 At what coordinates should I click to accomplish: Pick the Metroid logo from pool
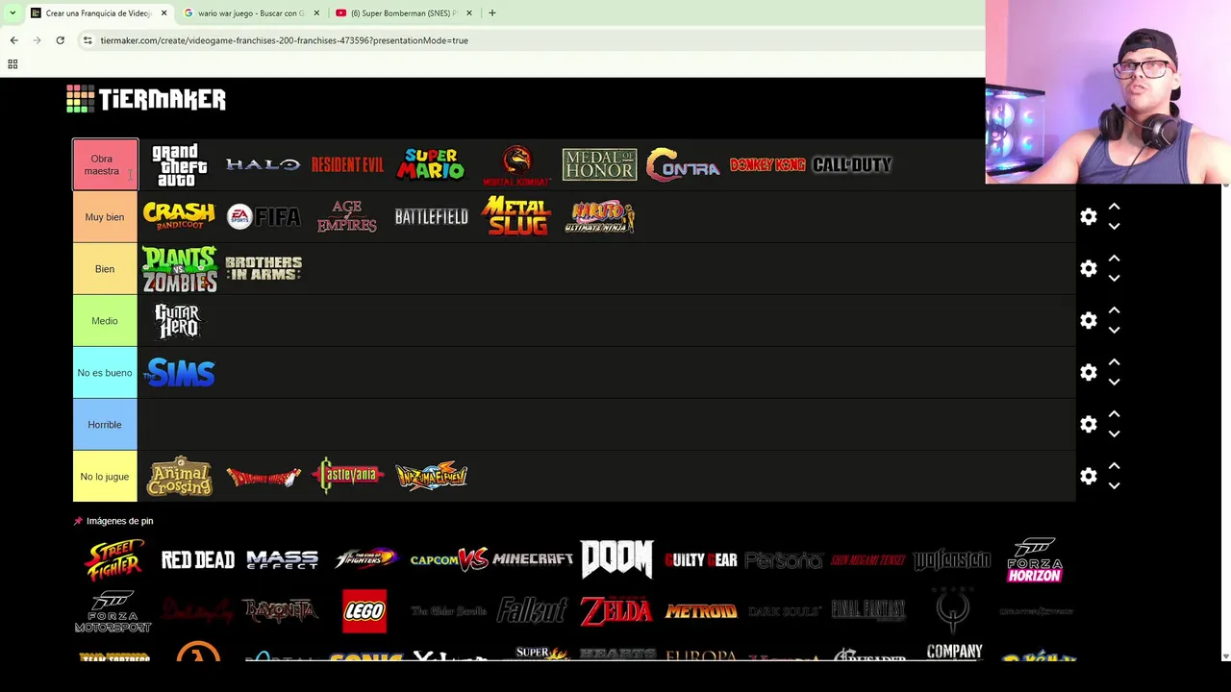[700, 611]
